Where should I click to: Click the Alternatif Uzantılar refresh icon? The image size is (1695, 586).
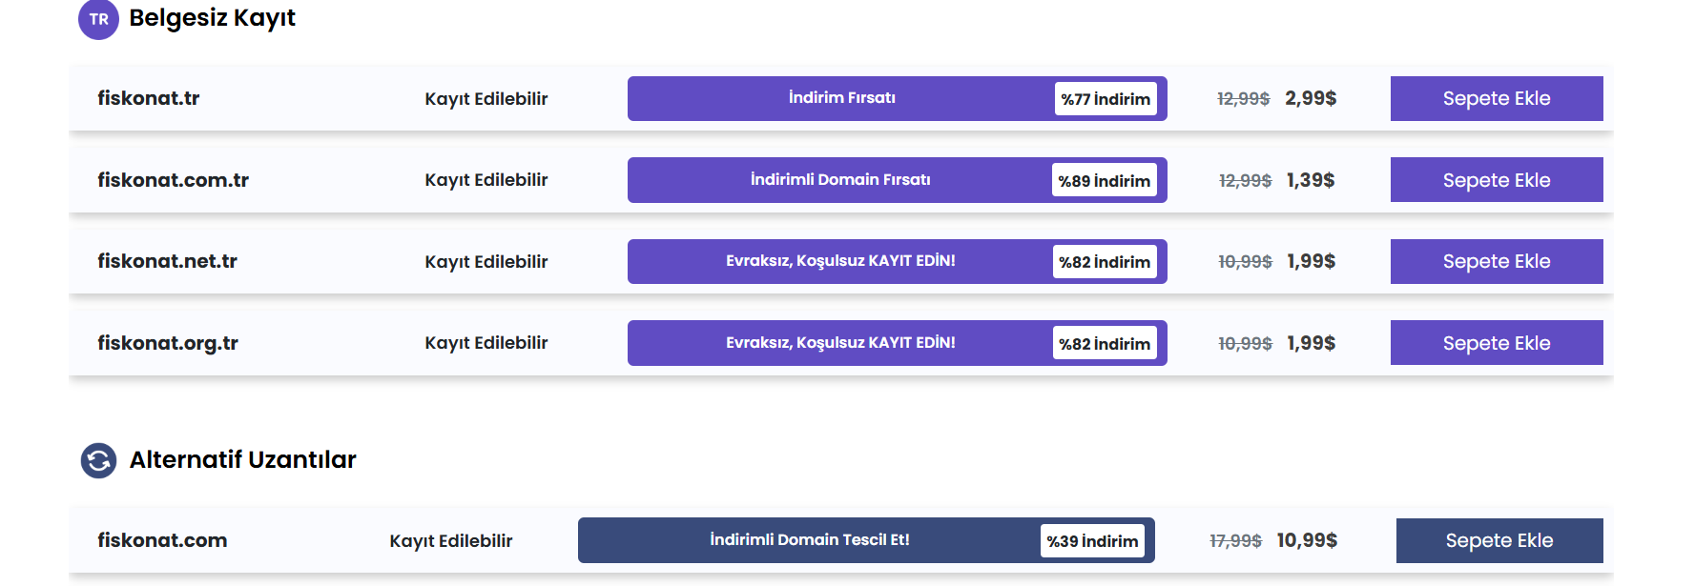[x=98, y=460]
